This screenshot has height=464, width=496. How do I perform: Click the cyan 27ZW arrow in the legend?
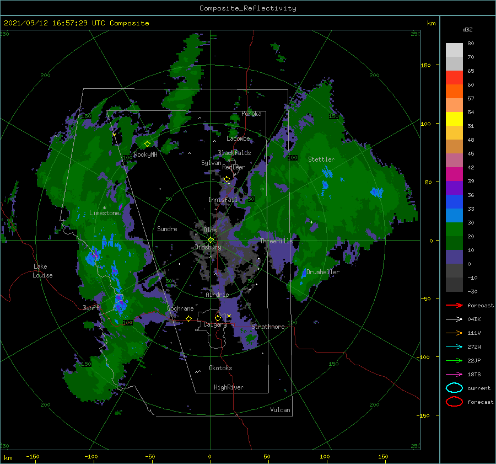coord(454,347)
